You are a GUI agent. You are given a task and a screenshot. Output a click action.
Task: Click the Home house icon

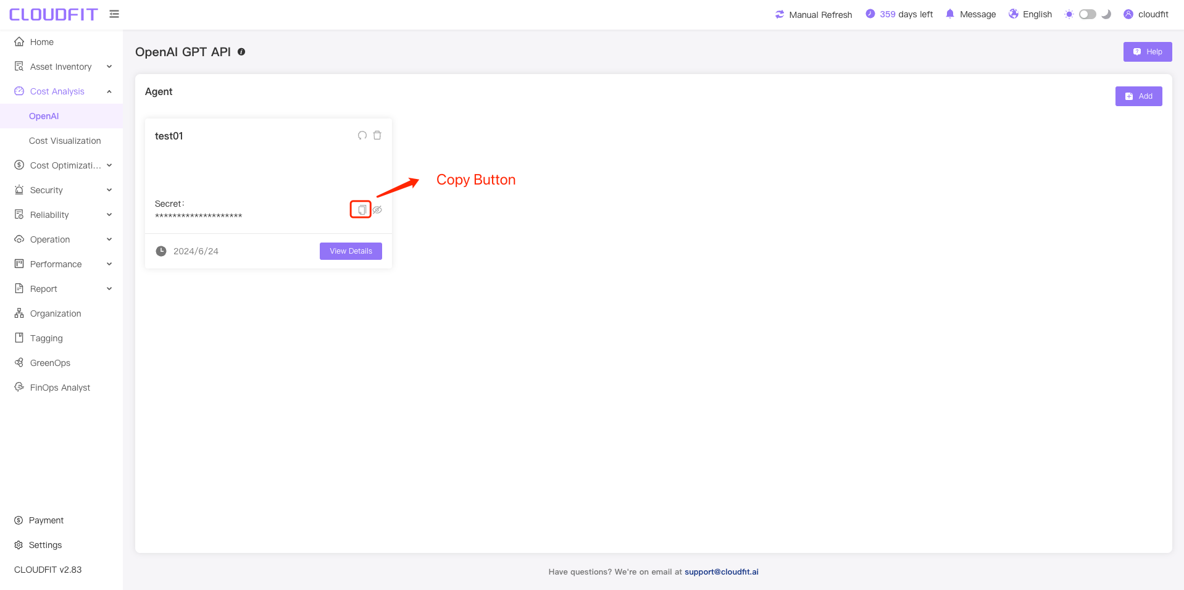[x=19, y=41]
